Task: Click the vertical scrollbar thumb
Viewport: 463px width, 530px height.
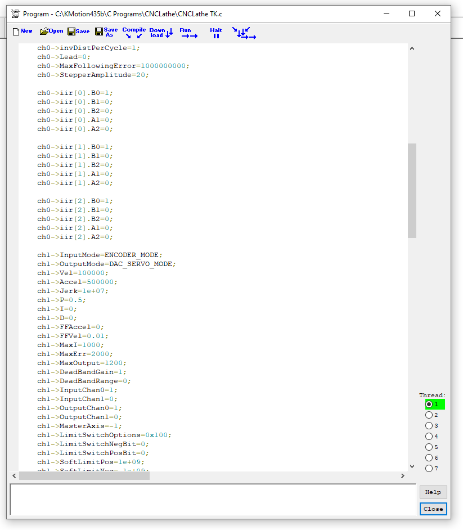Action: tap(412, 190)
